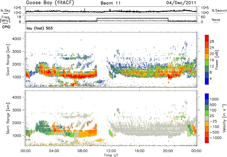Click the N.Sky legend label
The image size is (227, 157).
coord(5,11)
